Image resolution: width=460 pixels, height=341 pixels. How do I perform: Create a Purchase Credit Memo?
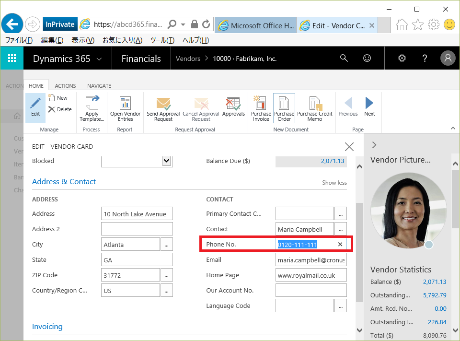click(315, 108)
